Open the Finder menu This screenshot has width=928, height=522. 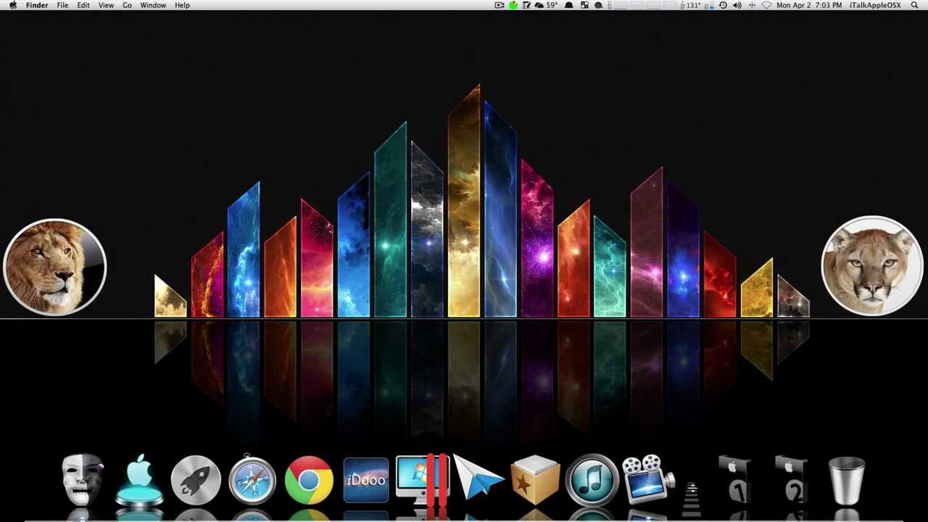click(37, 5)
